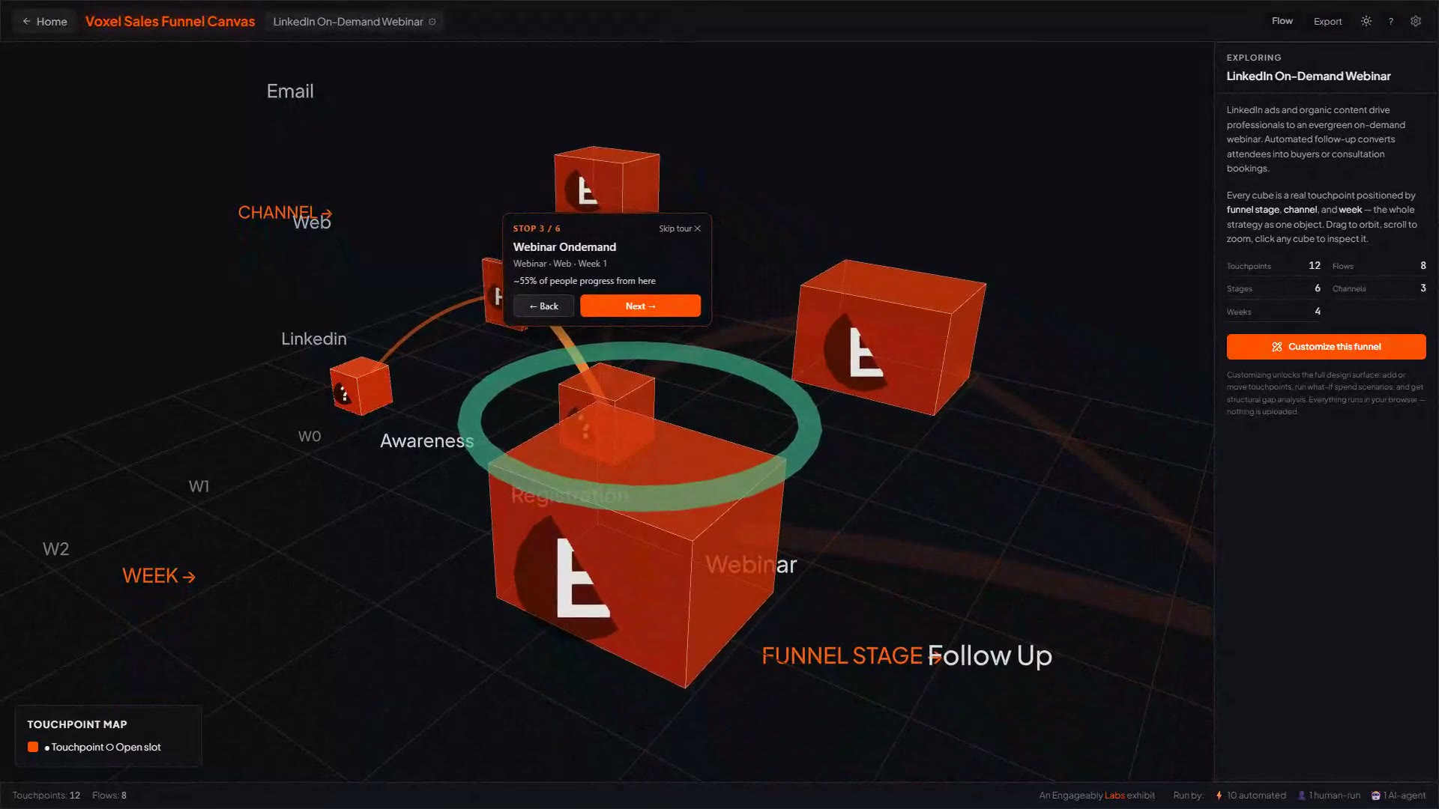The width and height of the screenshot is (1439, 809).
Task: Click the TOUCHPOINT MAP legend heading
Action: 77,724
